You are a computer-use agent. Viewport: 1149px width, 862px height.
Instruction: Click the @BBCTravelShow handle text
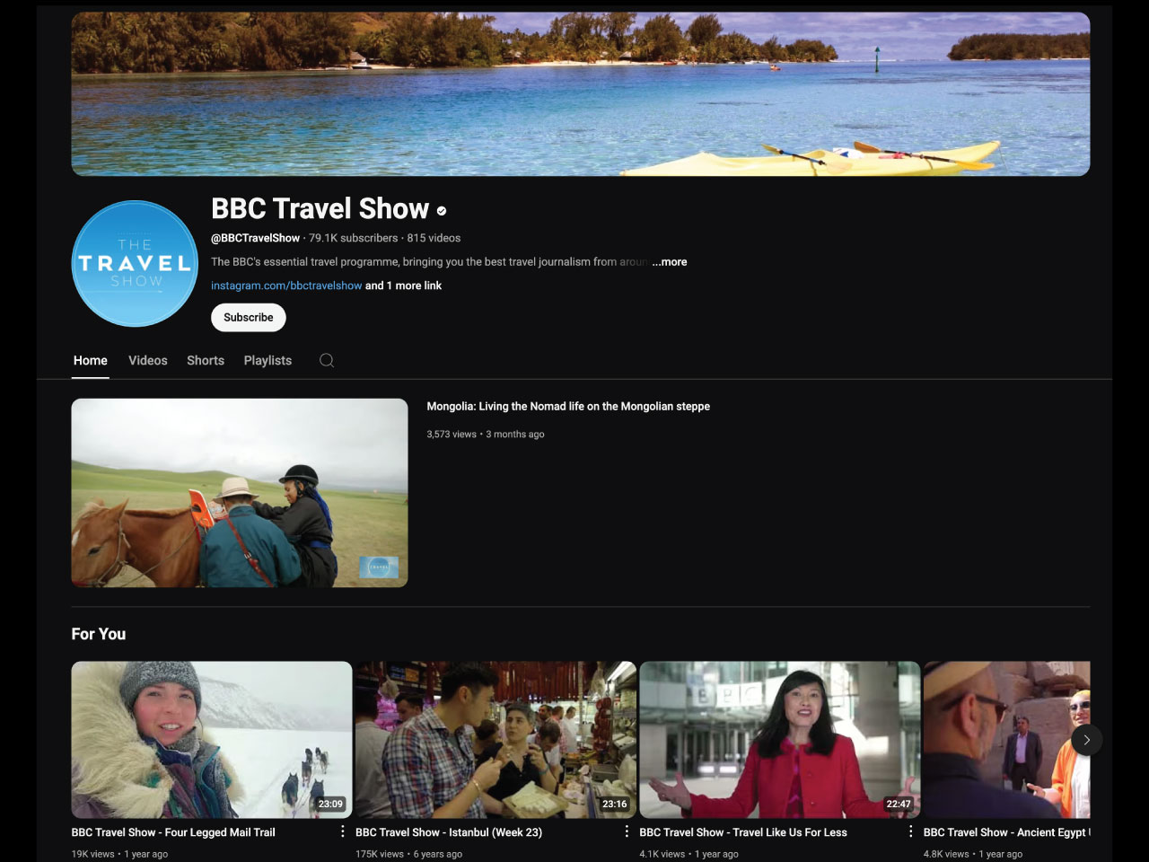(x=255, y=238)
